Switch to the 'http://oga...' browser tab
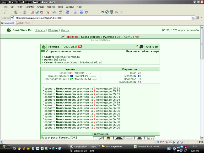Screen dimensions: 204x153 24,23
